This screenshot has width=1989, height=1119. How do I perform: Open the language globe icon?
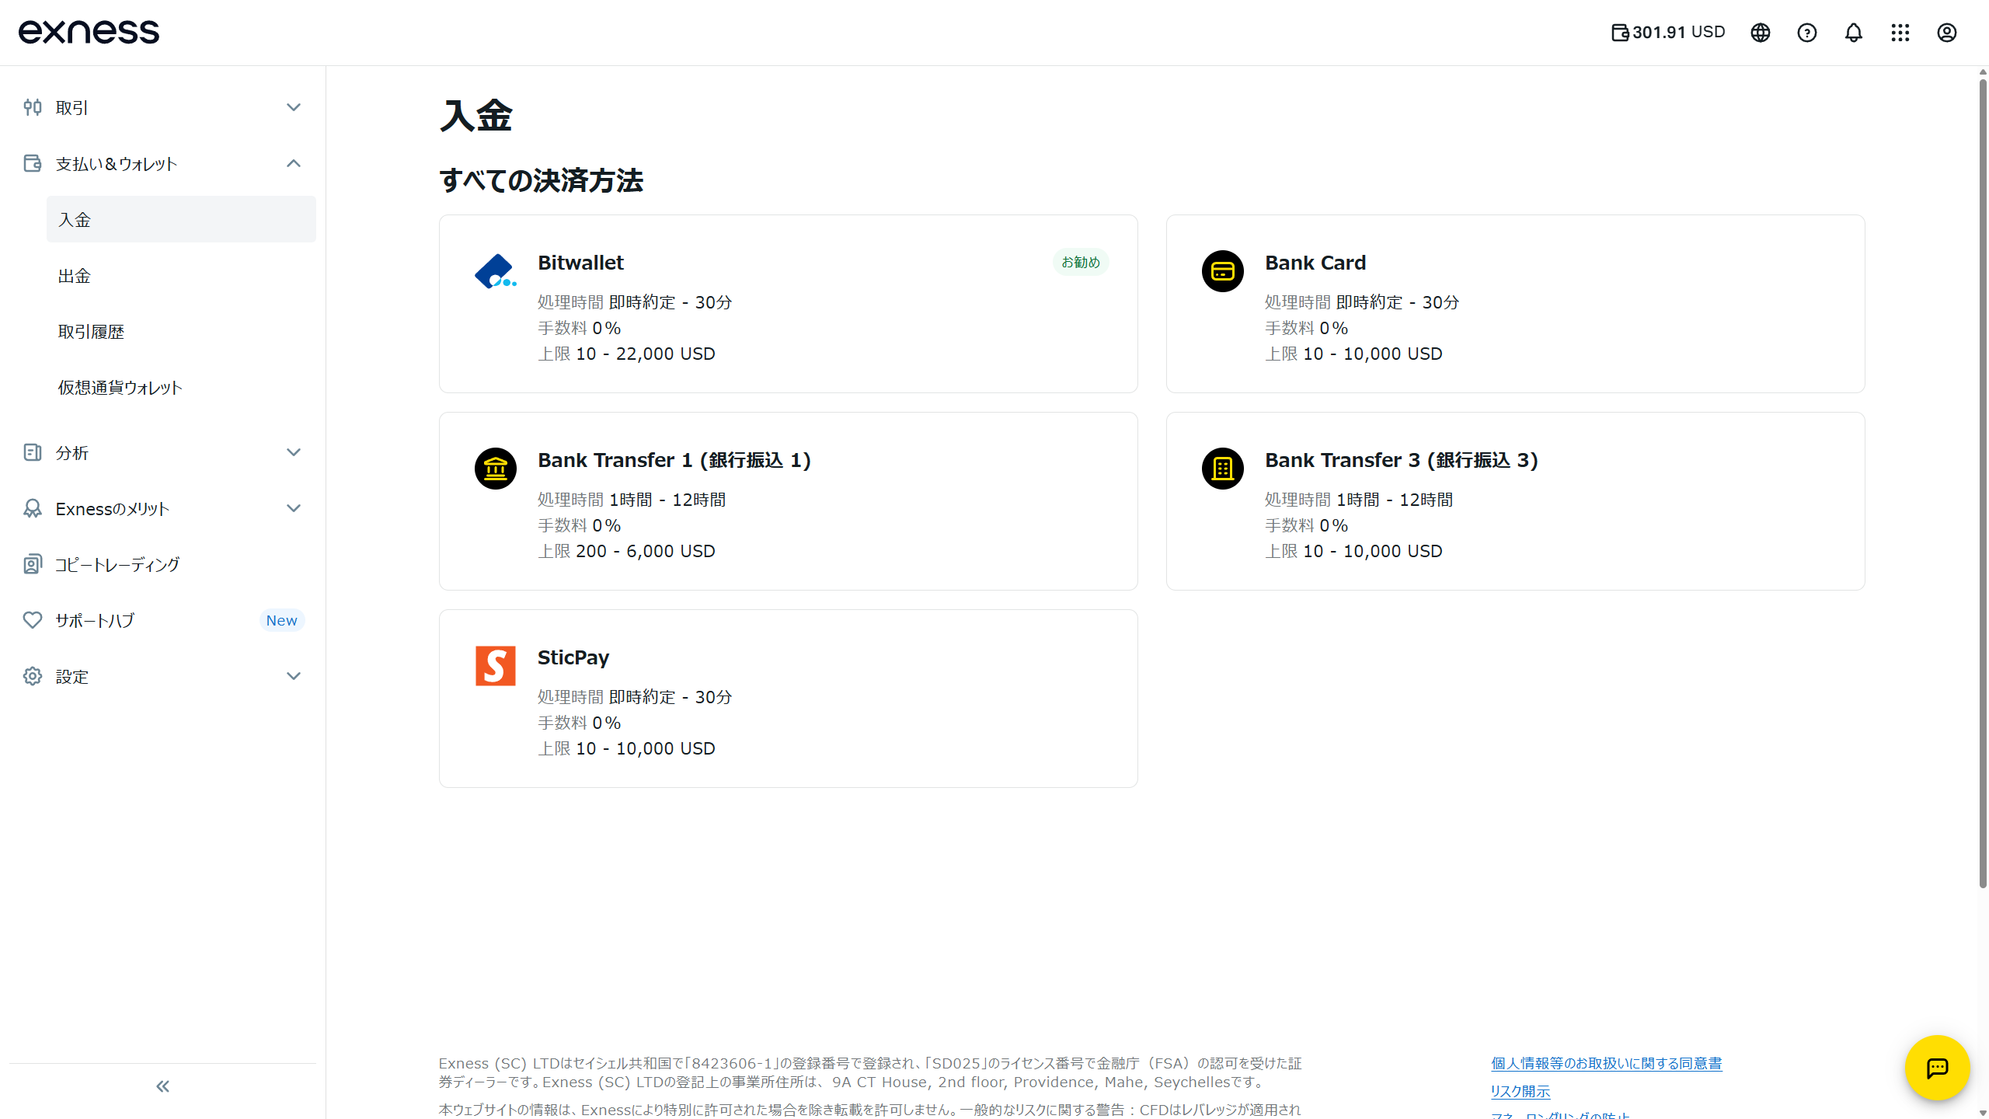[x=1761, y=33]
